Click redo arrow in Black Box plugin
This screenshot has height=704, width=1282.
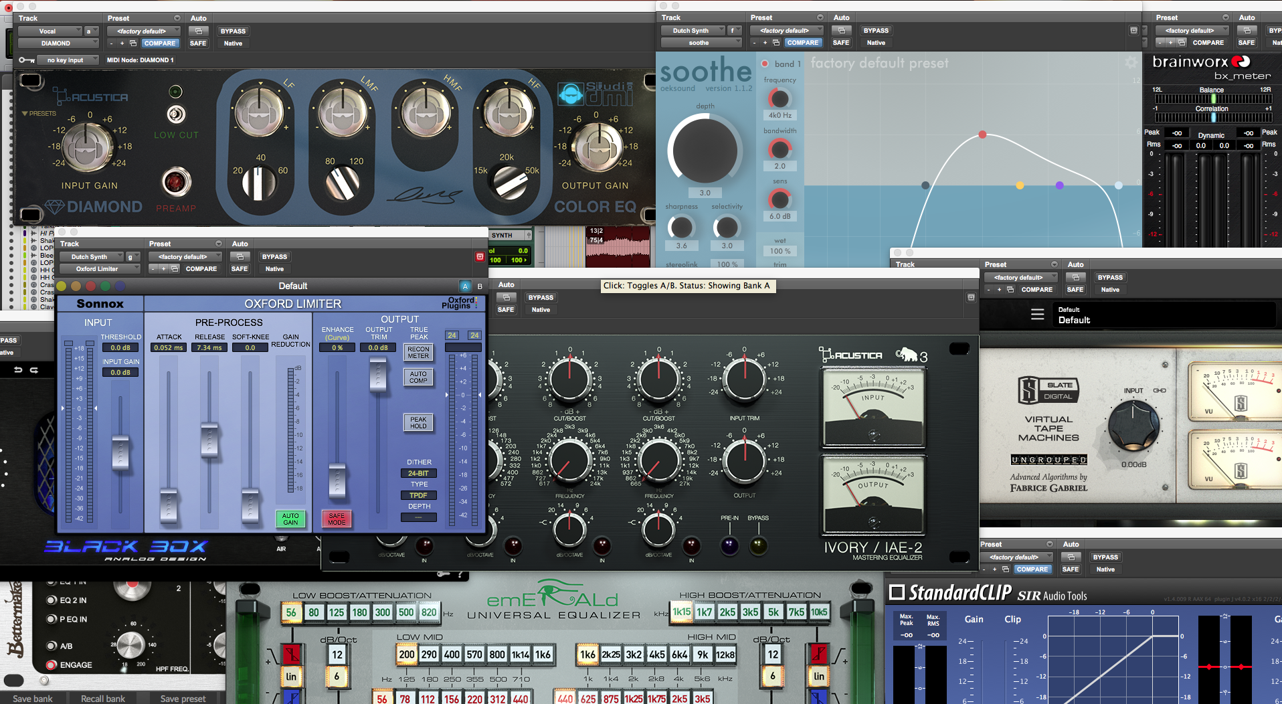pyautogui.click(x=33, y=369)
